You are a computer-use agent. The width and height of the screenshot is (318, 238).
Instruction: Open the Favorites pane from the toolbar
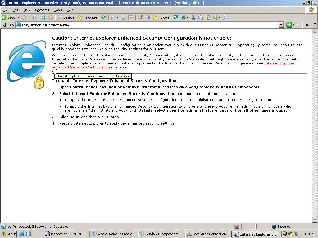click(87, 17)
